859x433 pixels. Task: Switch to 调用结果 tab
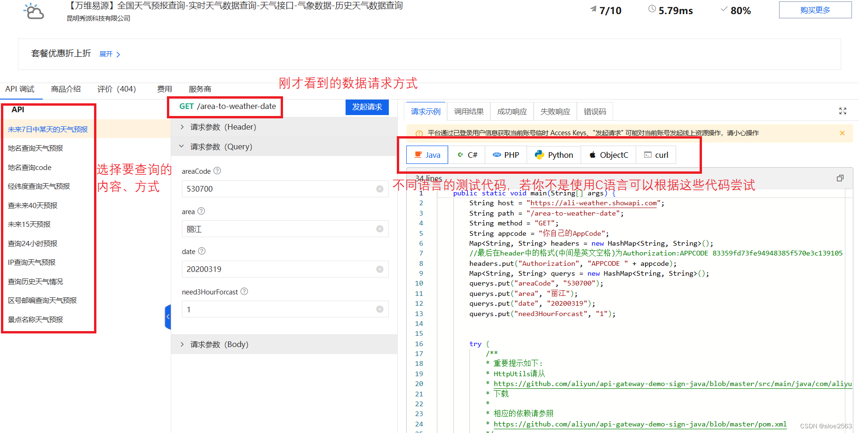click(x=469, y=111)
